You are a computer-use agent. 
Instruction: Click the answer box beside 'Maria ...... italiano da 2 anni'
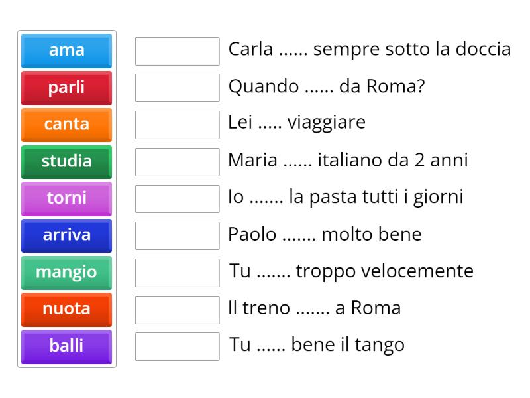tap(176, 161)
